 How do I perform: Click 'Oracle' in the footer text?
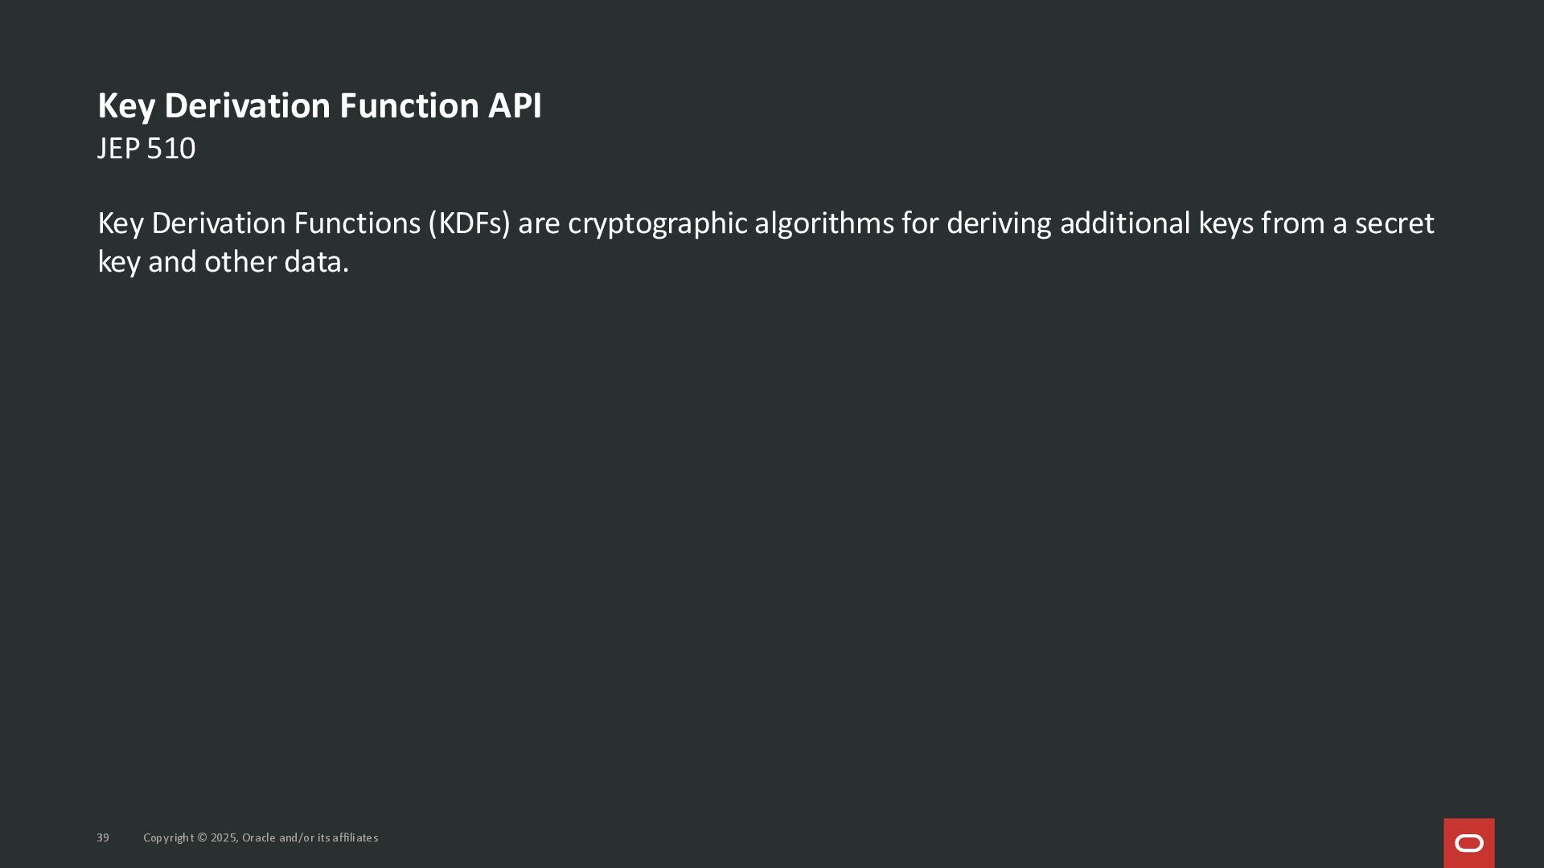(258, 837)
